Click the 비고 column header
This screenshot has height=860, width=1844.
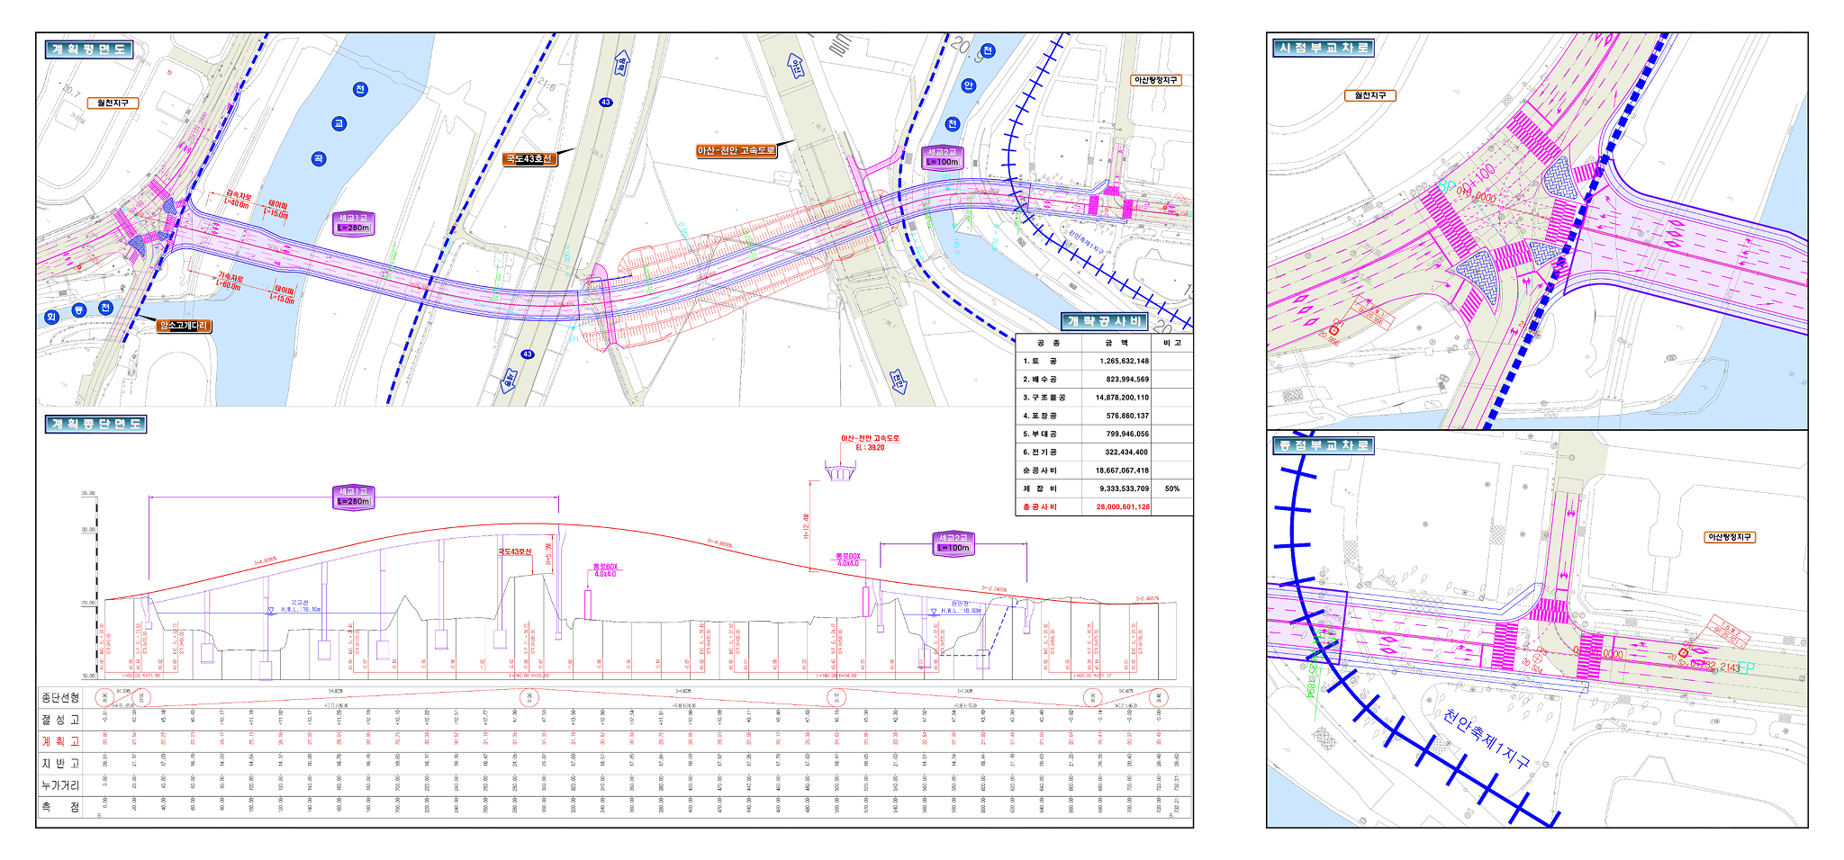point(1172,343)
